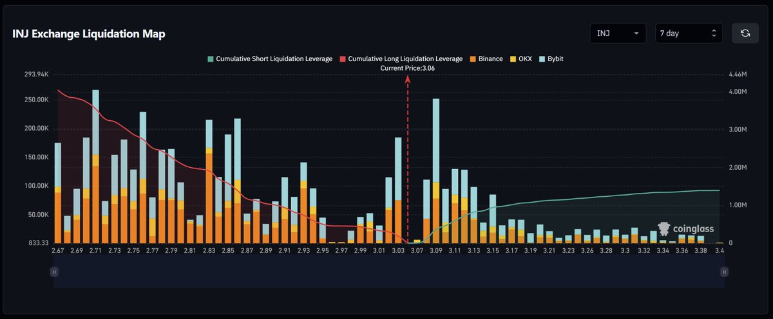Viewport: 773px width, 319px height.
Task: Open the 7 day timeframe selector
Action: [688, 33]
